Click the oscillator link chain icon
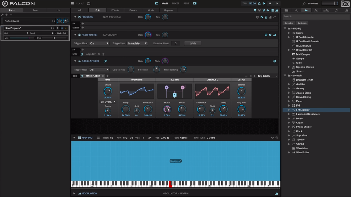 pyautogui.click(x=105, y=61)
